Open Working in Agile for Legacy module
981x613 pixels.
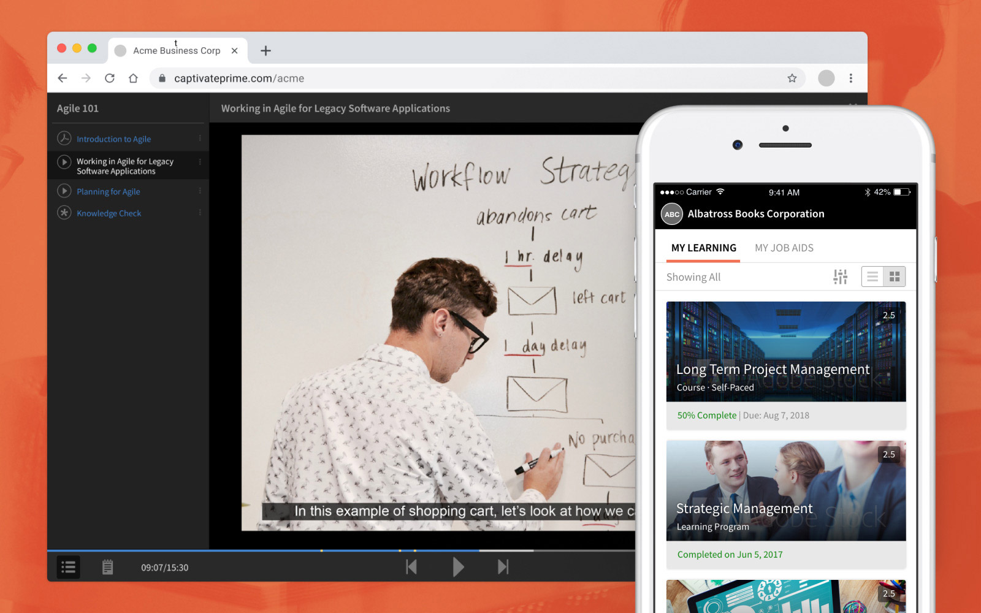point(125,166)
